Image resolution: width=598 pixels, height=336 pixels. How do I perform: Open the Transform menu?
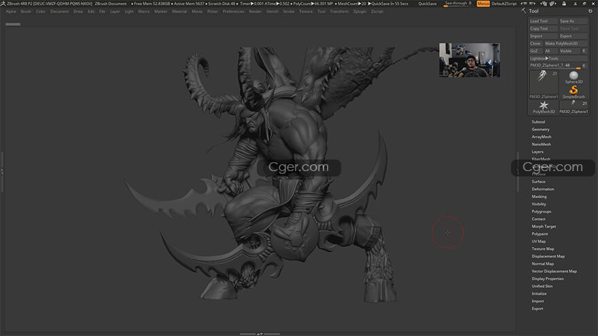[339, 12]
